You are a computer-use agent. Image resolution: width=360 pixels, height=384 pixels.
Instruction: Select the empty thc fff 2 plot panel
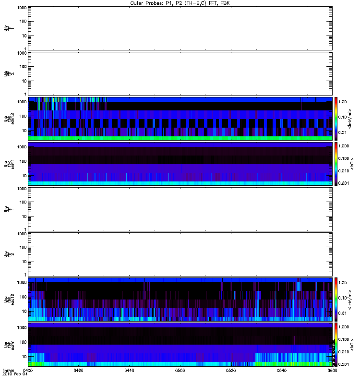180,254
